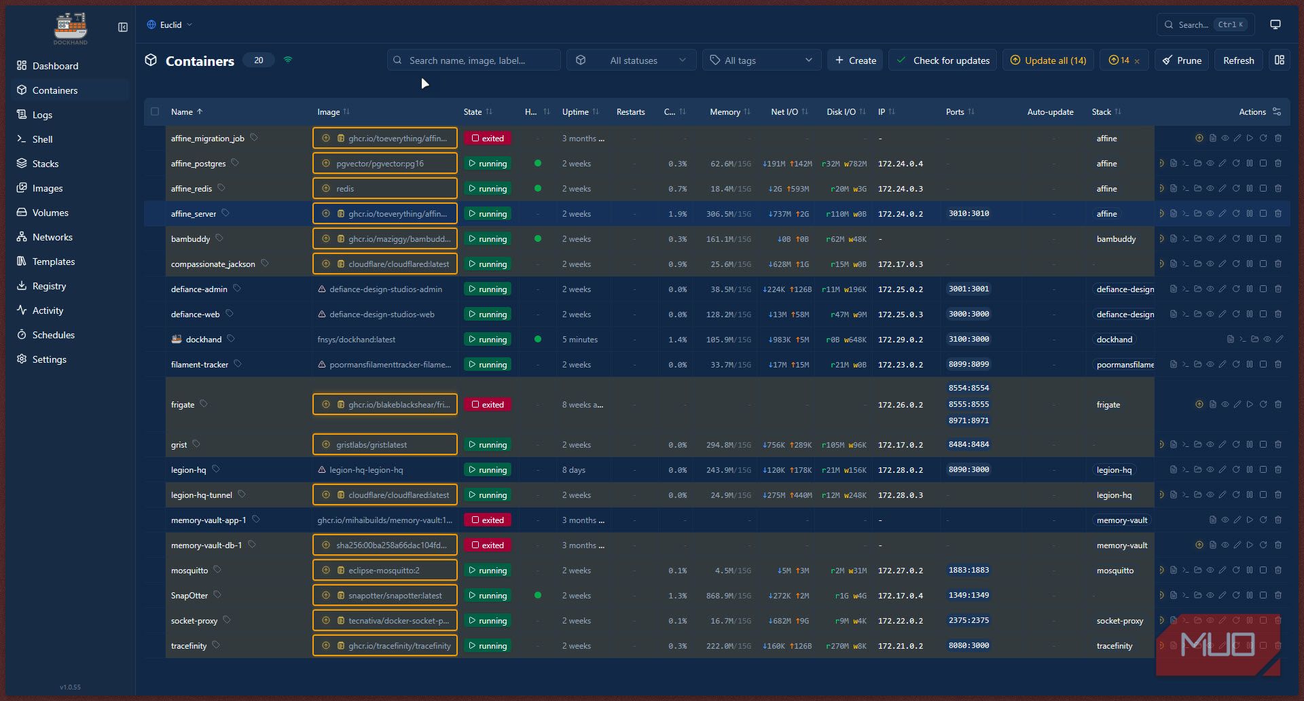Delete the legion-hq container
Viewport: 1304px width, 701px height.
(x=1278, y=469)
